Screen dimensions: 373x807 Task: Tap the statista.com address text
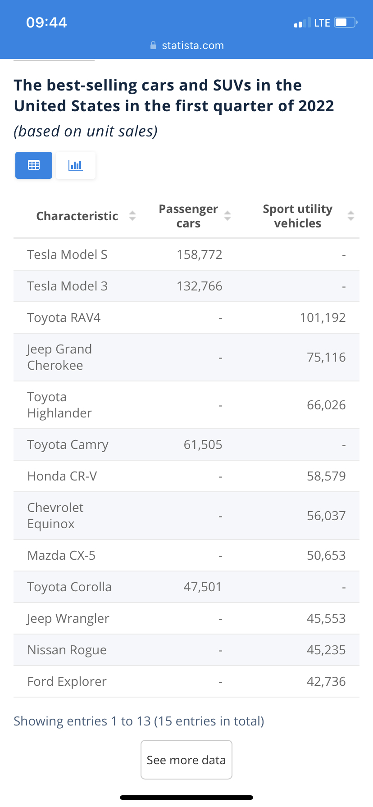click(193, 45)
